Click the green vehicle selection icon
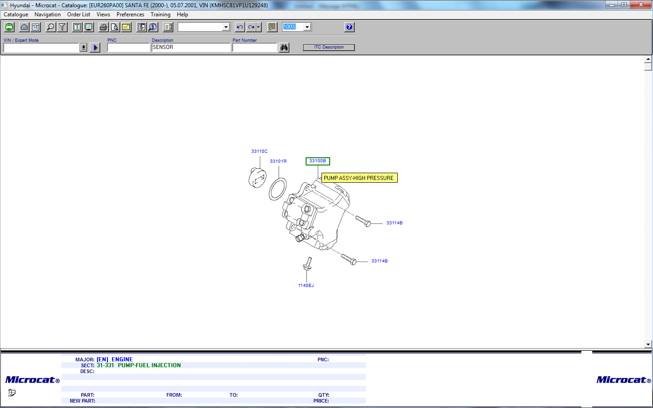 pyautogui.click(x=9, y=27)
